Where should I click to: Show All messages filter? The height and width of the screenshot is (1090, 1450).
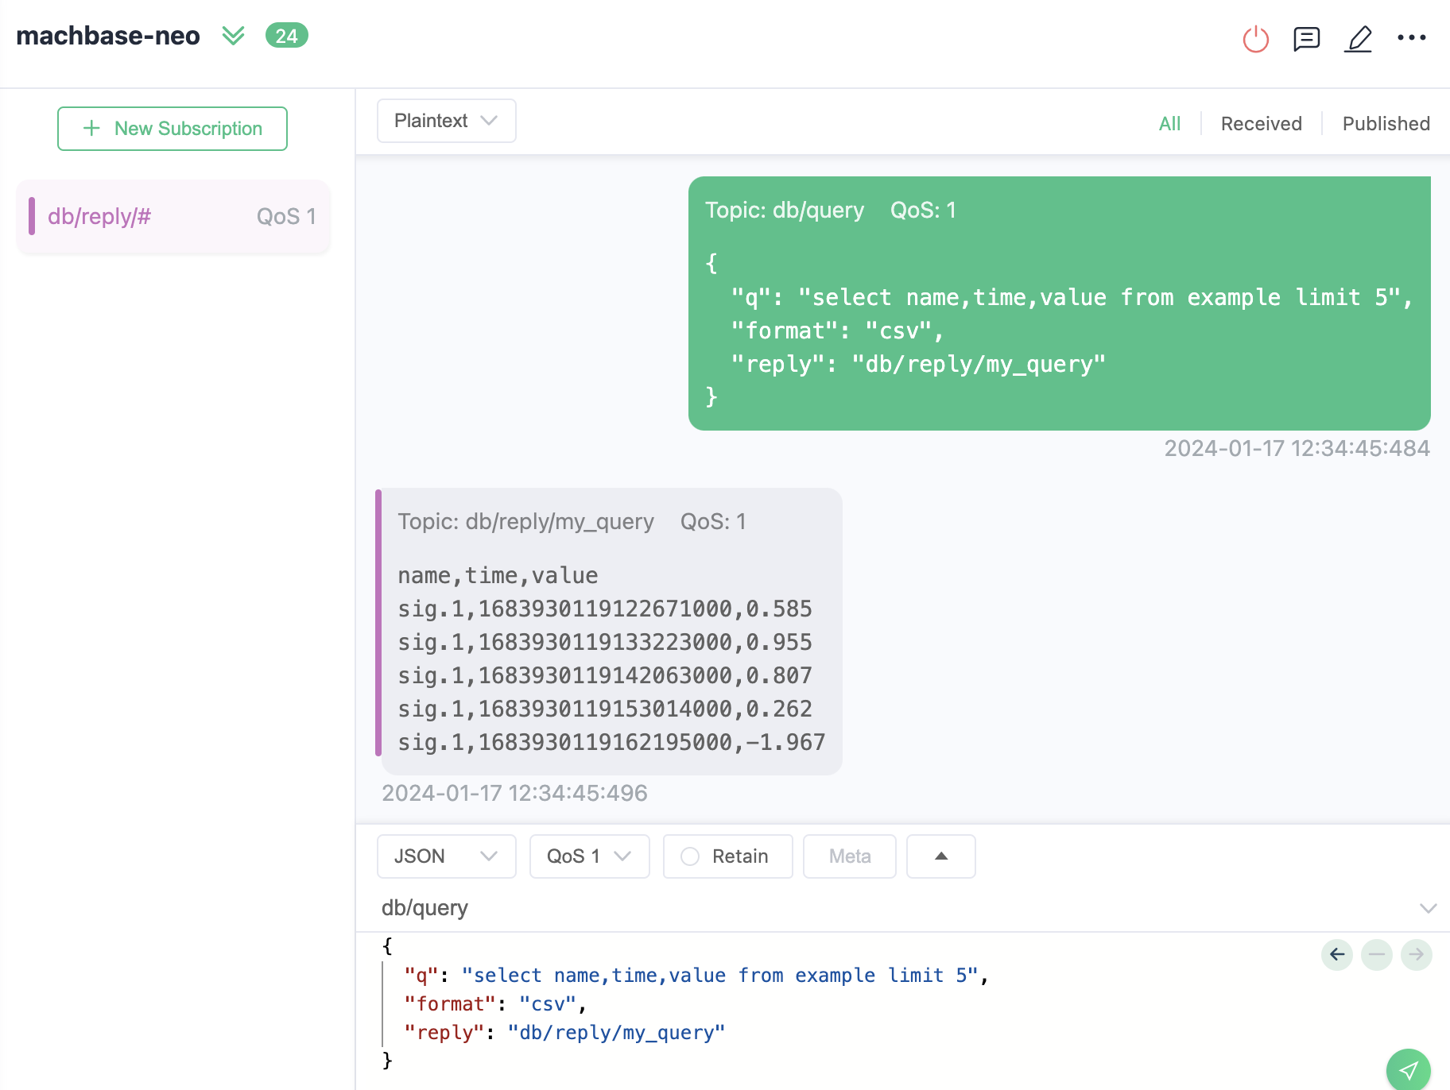coord(1169,124)
